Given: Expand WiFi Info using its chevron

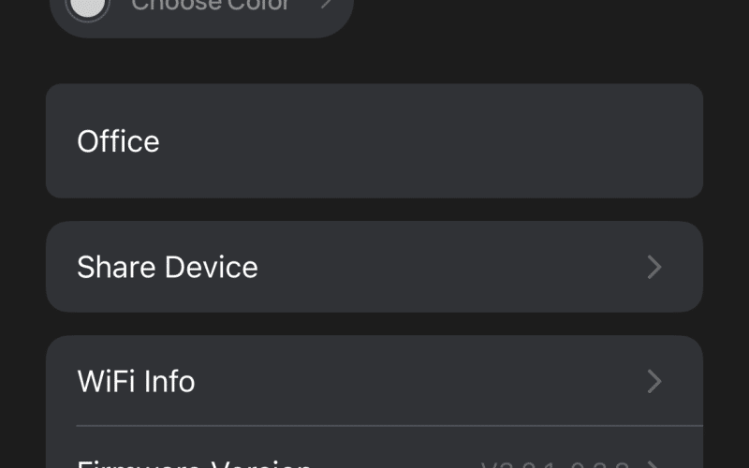Looking at the screenshot, I should pos(654,381).
